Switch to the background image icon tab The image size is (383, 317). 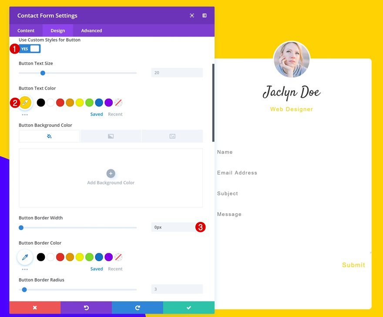coord(172,136)
